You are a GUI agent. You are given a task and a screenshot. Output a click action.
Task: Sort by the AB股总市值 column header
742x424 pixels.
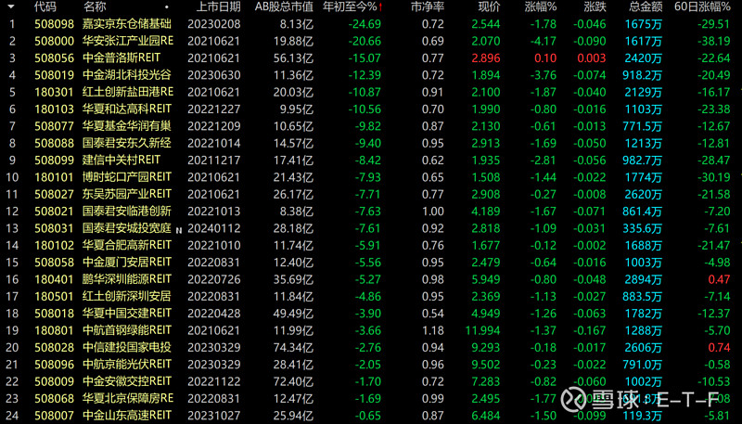point(284,6)
